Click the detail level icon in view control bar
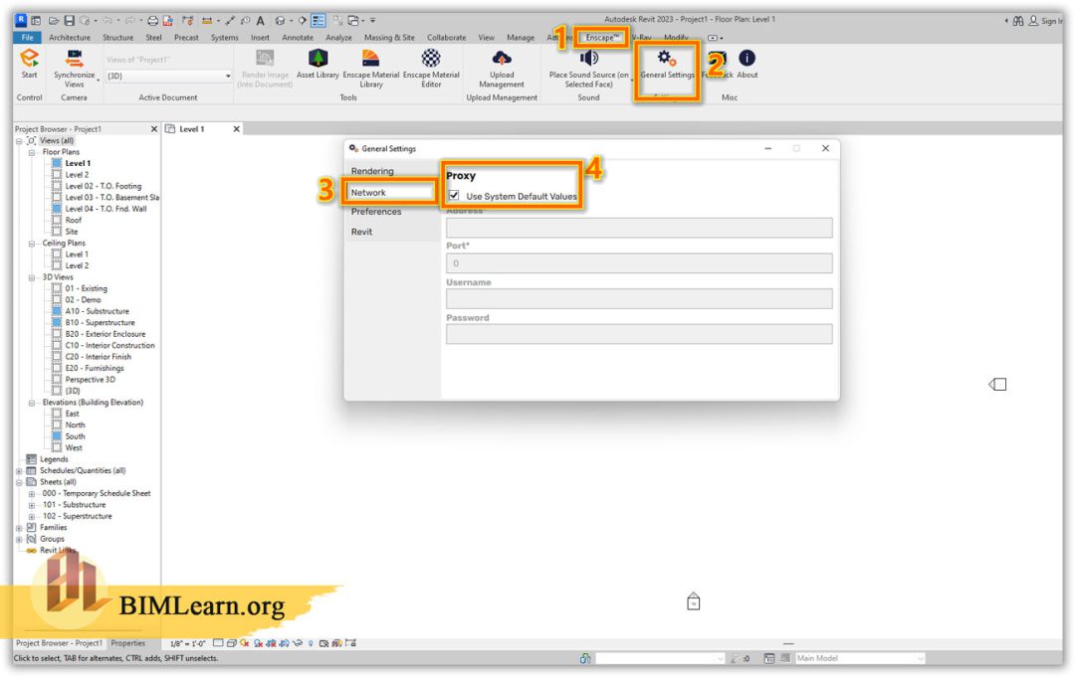The width and height of the screenshot is (1075, 677). [218, 643]
